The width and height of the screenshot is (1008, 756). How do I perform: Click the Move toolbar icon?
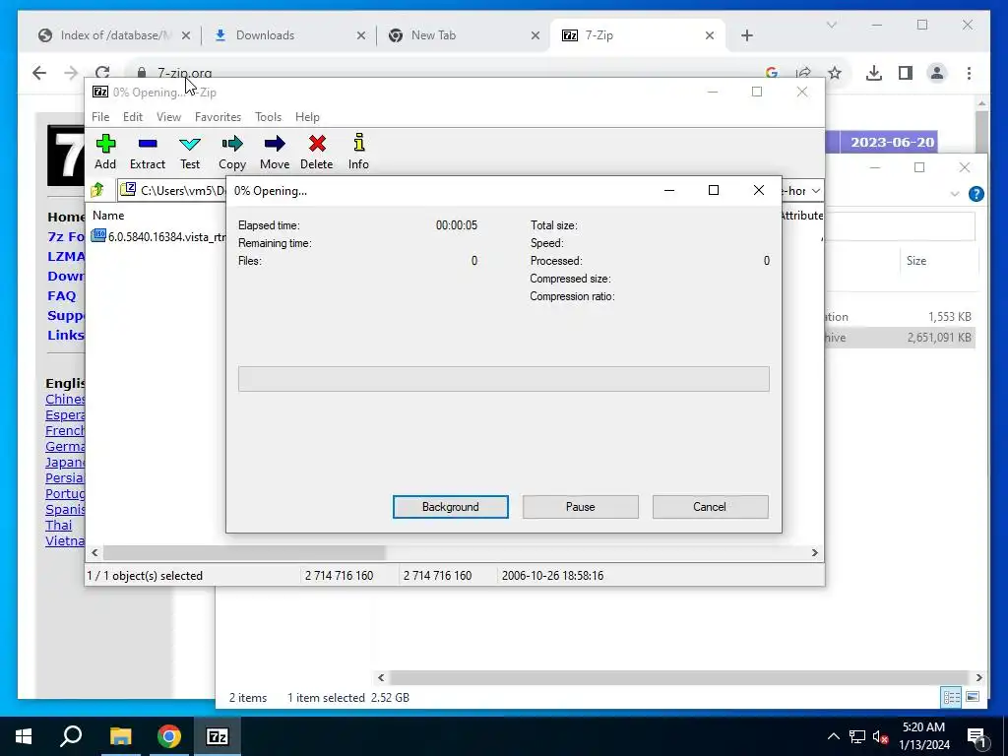pos(275,152)
